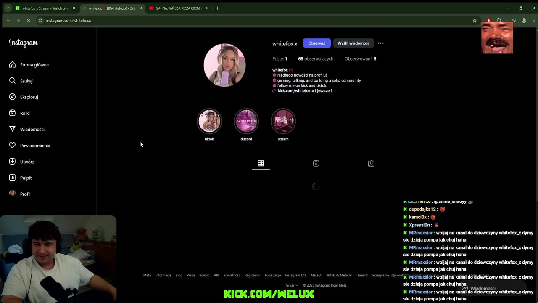Close the whitefox_x Stream tab

tap(74, 8)
